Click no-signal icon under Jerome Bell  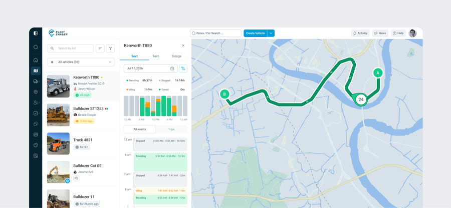point(76,178)
